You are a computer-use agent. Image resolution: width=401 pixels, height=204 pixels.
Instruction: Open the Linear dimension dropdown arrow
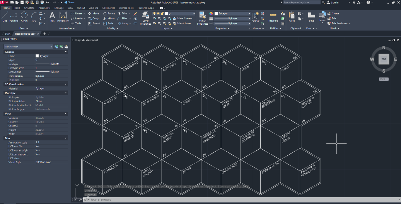click(x=84, y=13)
